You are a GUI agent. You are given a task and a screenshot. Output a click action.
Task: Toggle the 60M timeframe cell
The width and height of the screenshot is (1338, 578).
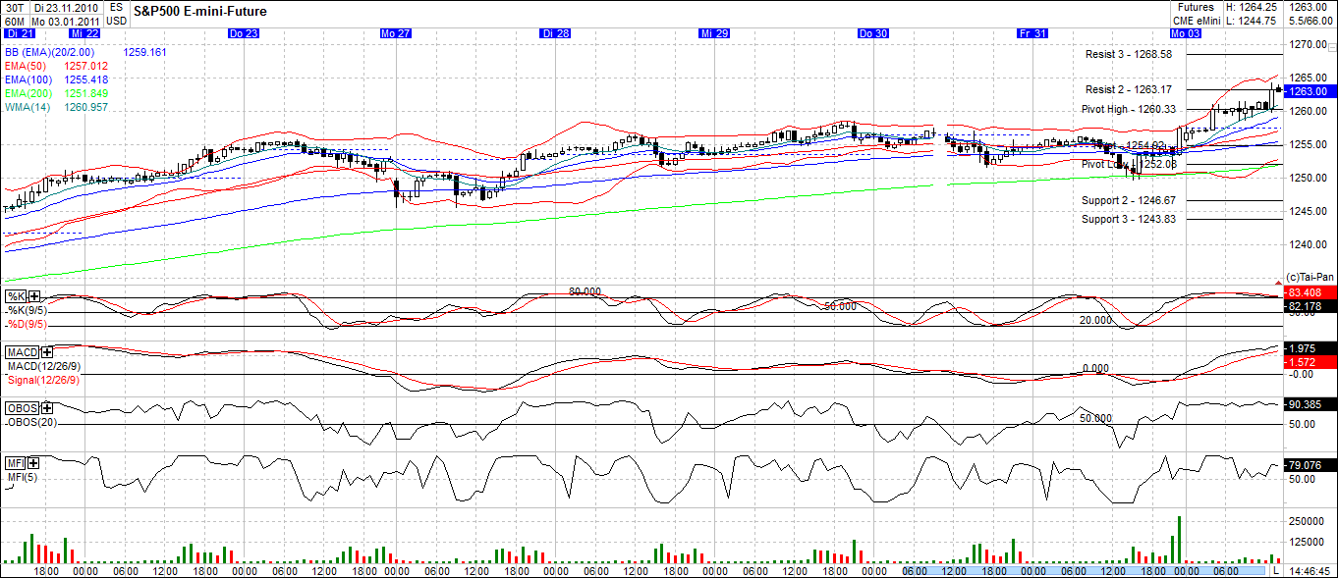point(14,18)
